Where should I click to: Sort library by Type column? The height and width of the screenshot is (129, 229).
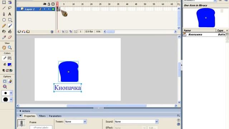click(x=221, y=30)
